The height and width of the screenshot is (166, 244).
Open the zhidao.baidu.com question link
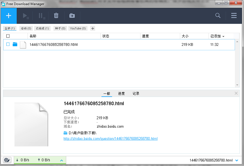(110, 138)
